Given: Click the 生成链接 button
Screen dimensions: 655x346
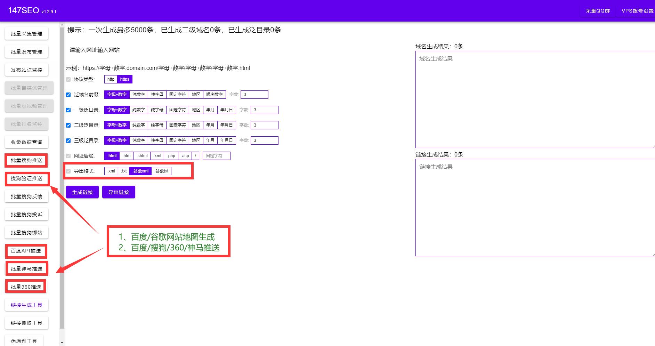Looking at the screenshot, I should 82,192.
